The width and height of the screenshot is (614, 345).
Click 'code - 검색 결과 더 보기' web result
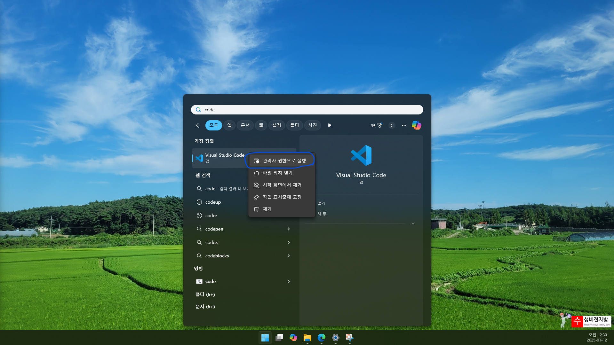click(x=221, y=189)
